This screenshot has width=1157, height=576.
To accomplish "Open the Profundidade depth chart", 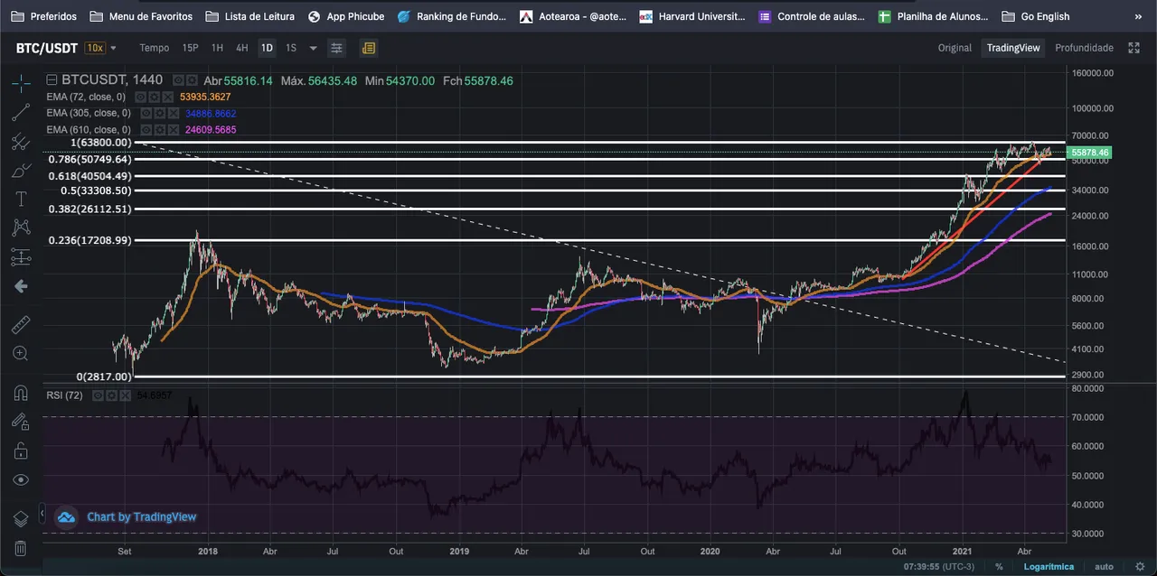I will click(x=1084, y=48).
